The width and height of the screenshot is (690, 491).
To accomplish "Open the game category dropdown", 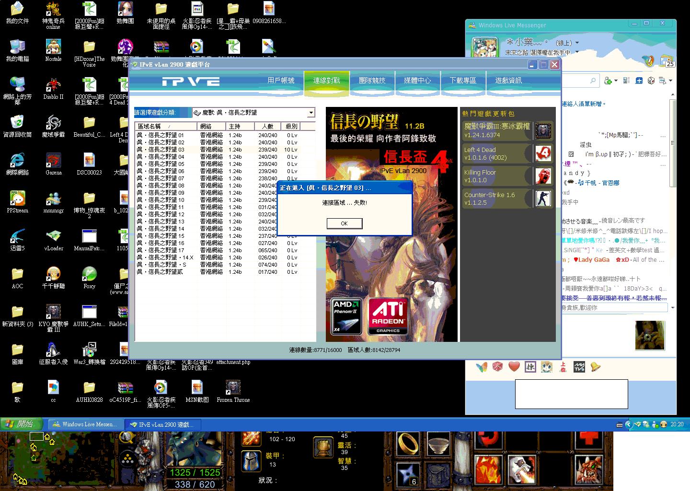I will [x=311, y=113].
